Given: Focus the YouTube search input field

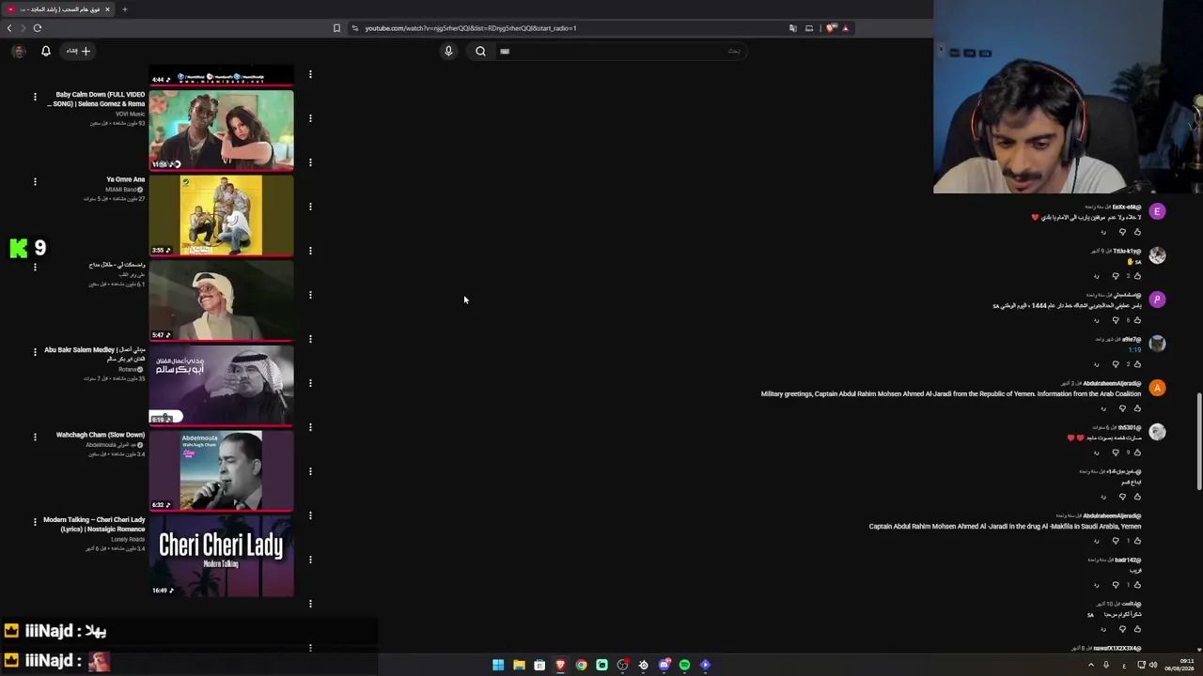Looking at the screenshot, I should coord(620,51).
